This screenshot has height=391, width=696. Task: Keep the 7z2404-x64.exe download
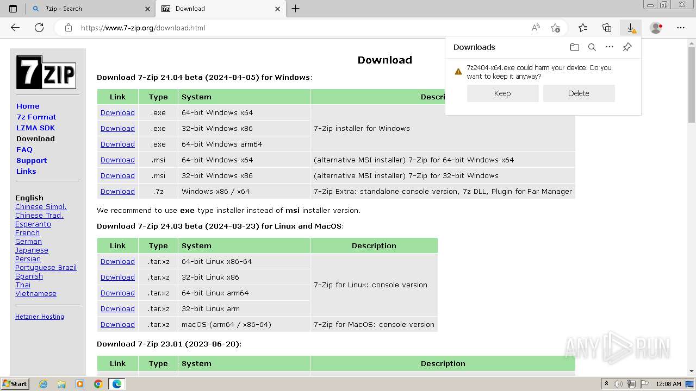point(502,93)
